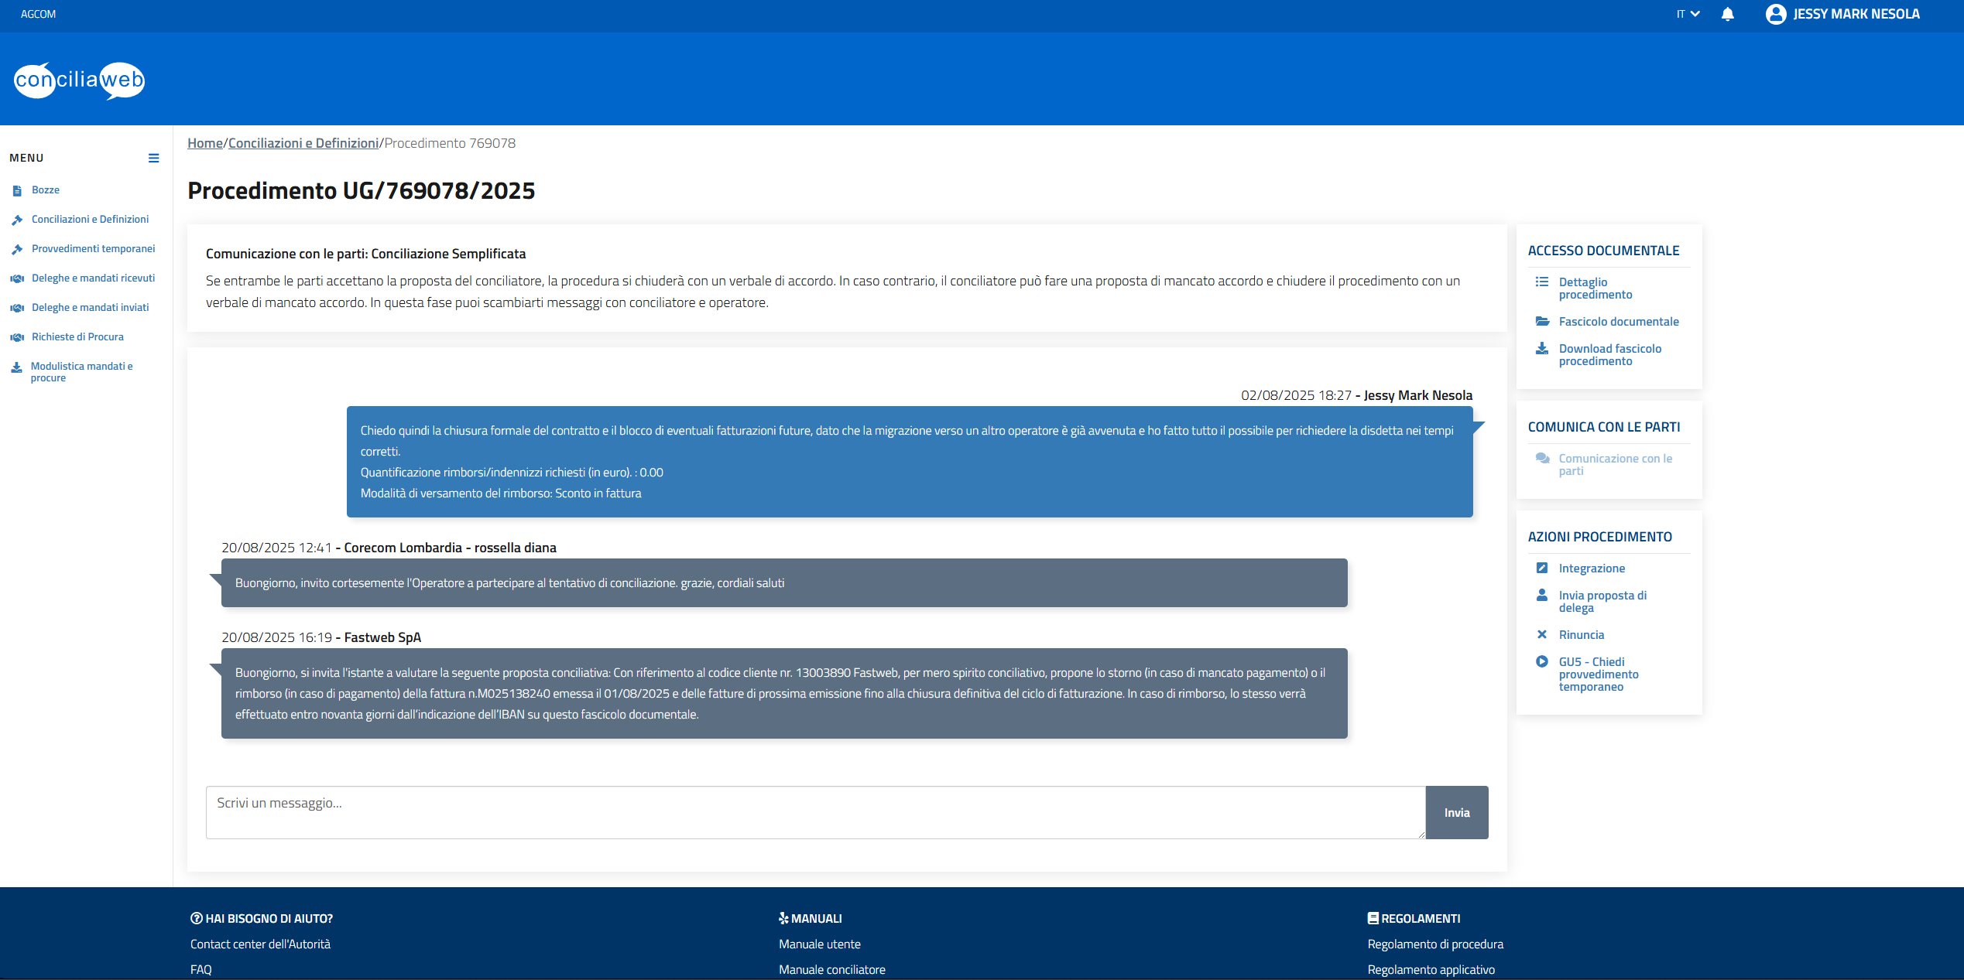Click the Scrivi un messaggio text field
This screenshot has width=1964, height=980.
pos(814,812)
